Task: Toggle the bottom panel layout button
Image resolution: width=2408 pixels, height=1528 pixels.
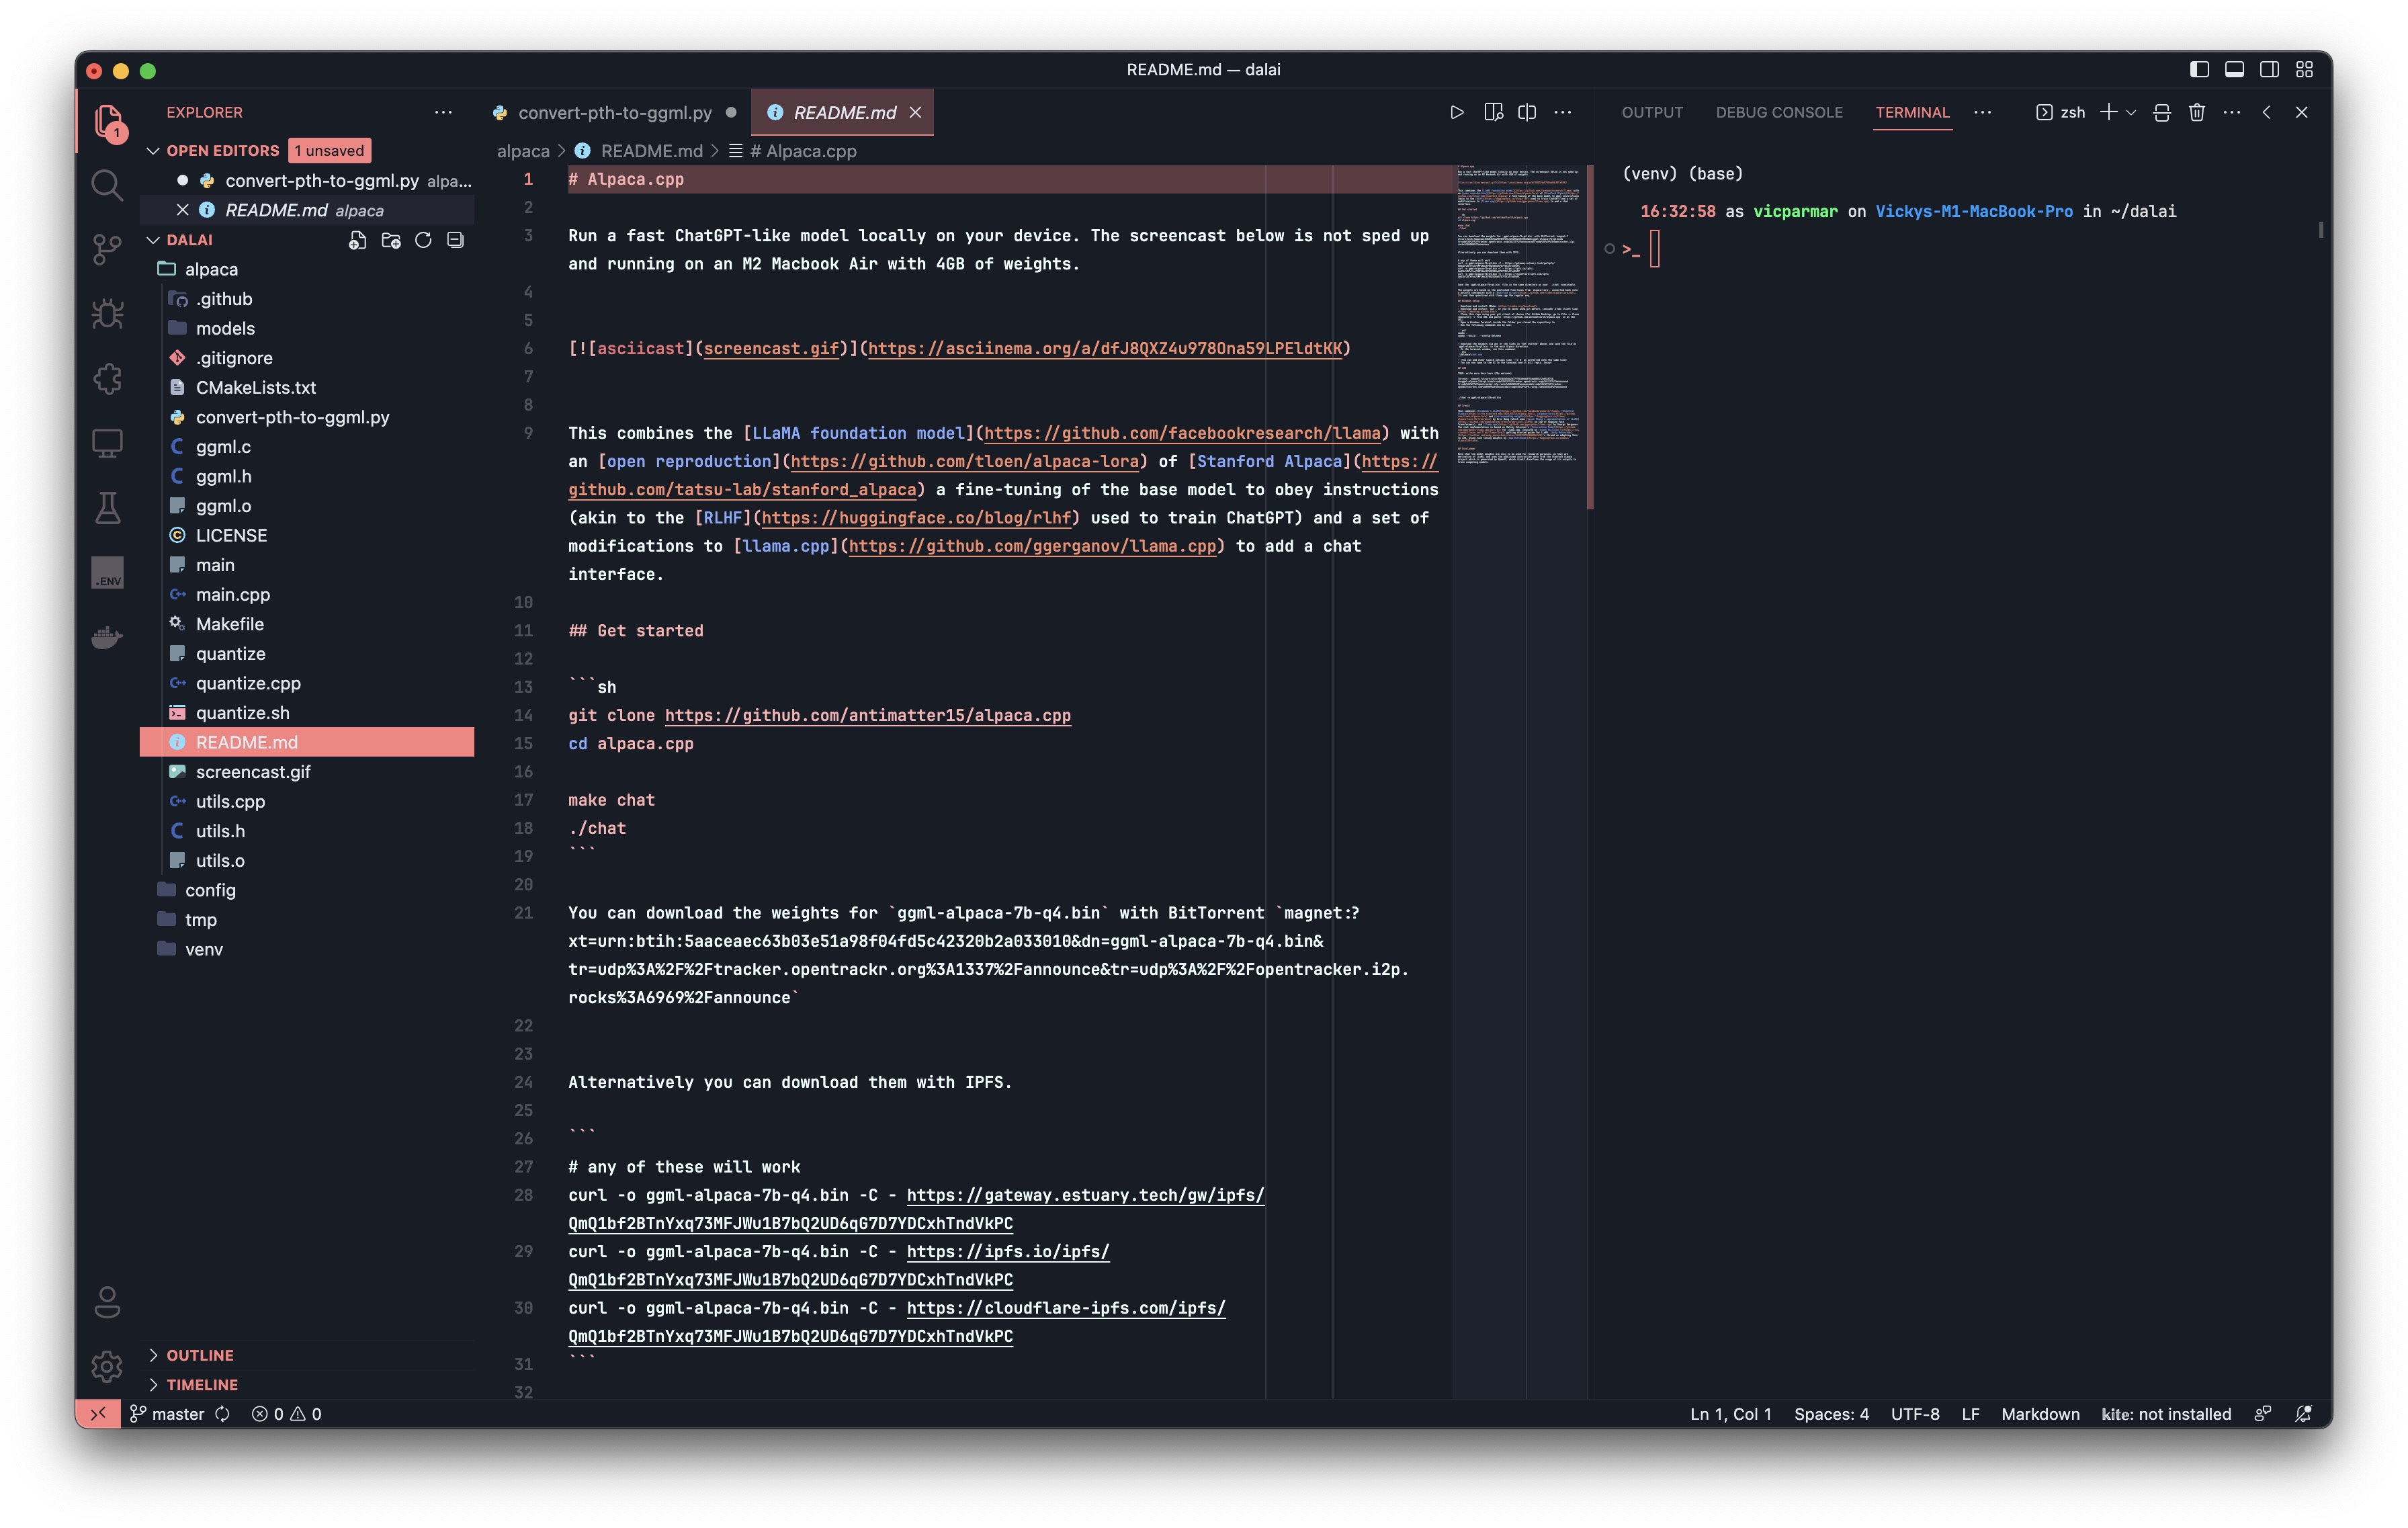Action: (2234, 69)
